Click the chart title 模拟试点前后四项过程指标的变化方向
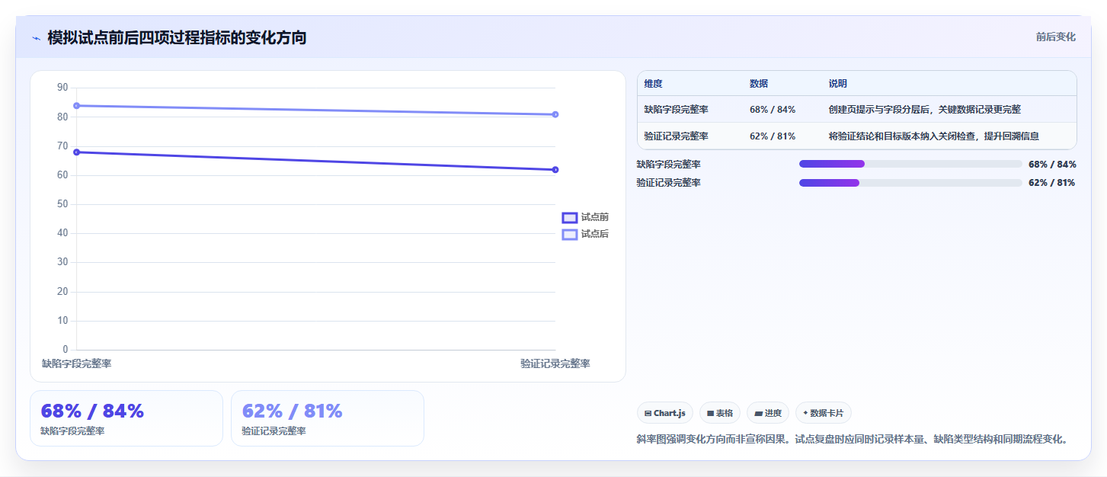Image resolution: width=1107 pixels, height=477 pixels. click(177, 37)
